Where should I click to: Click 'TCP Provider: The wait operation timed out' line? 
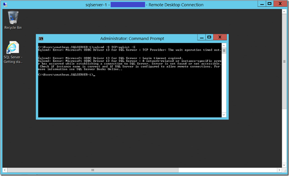click(x=130, y=50)
